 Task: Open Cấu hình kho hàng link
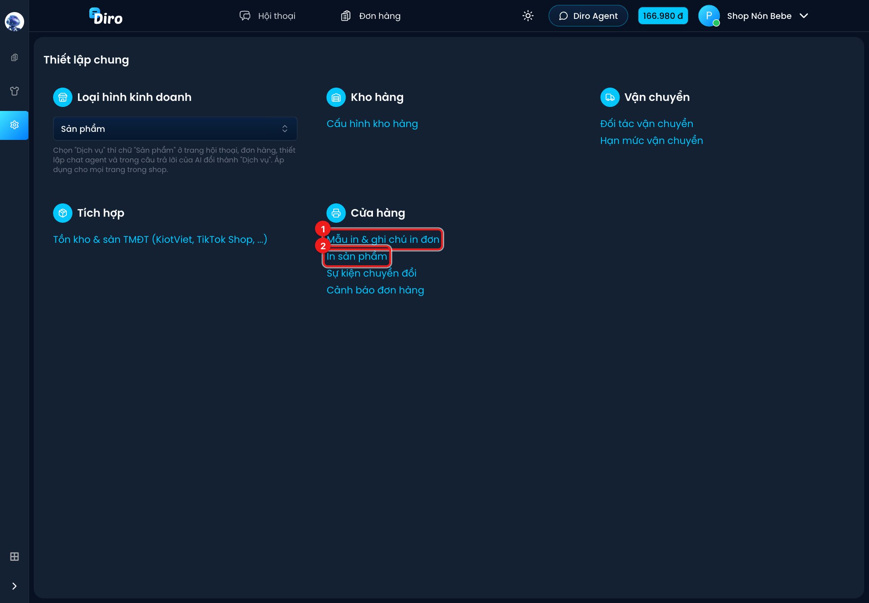(x=372, y=124)
